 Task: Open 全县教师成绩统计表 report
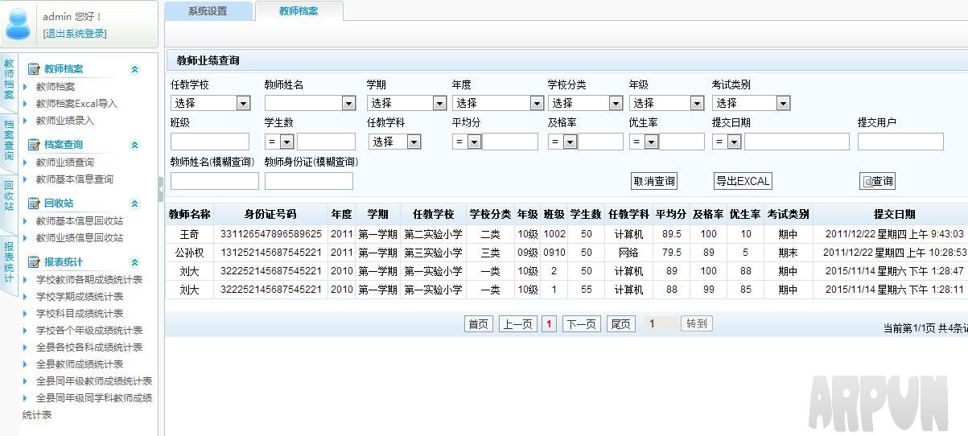point(80,364)
